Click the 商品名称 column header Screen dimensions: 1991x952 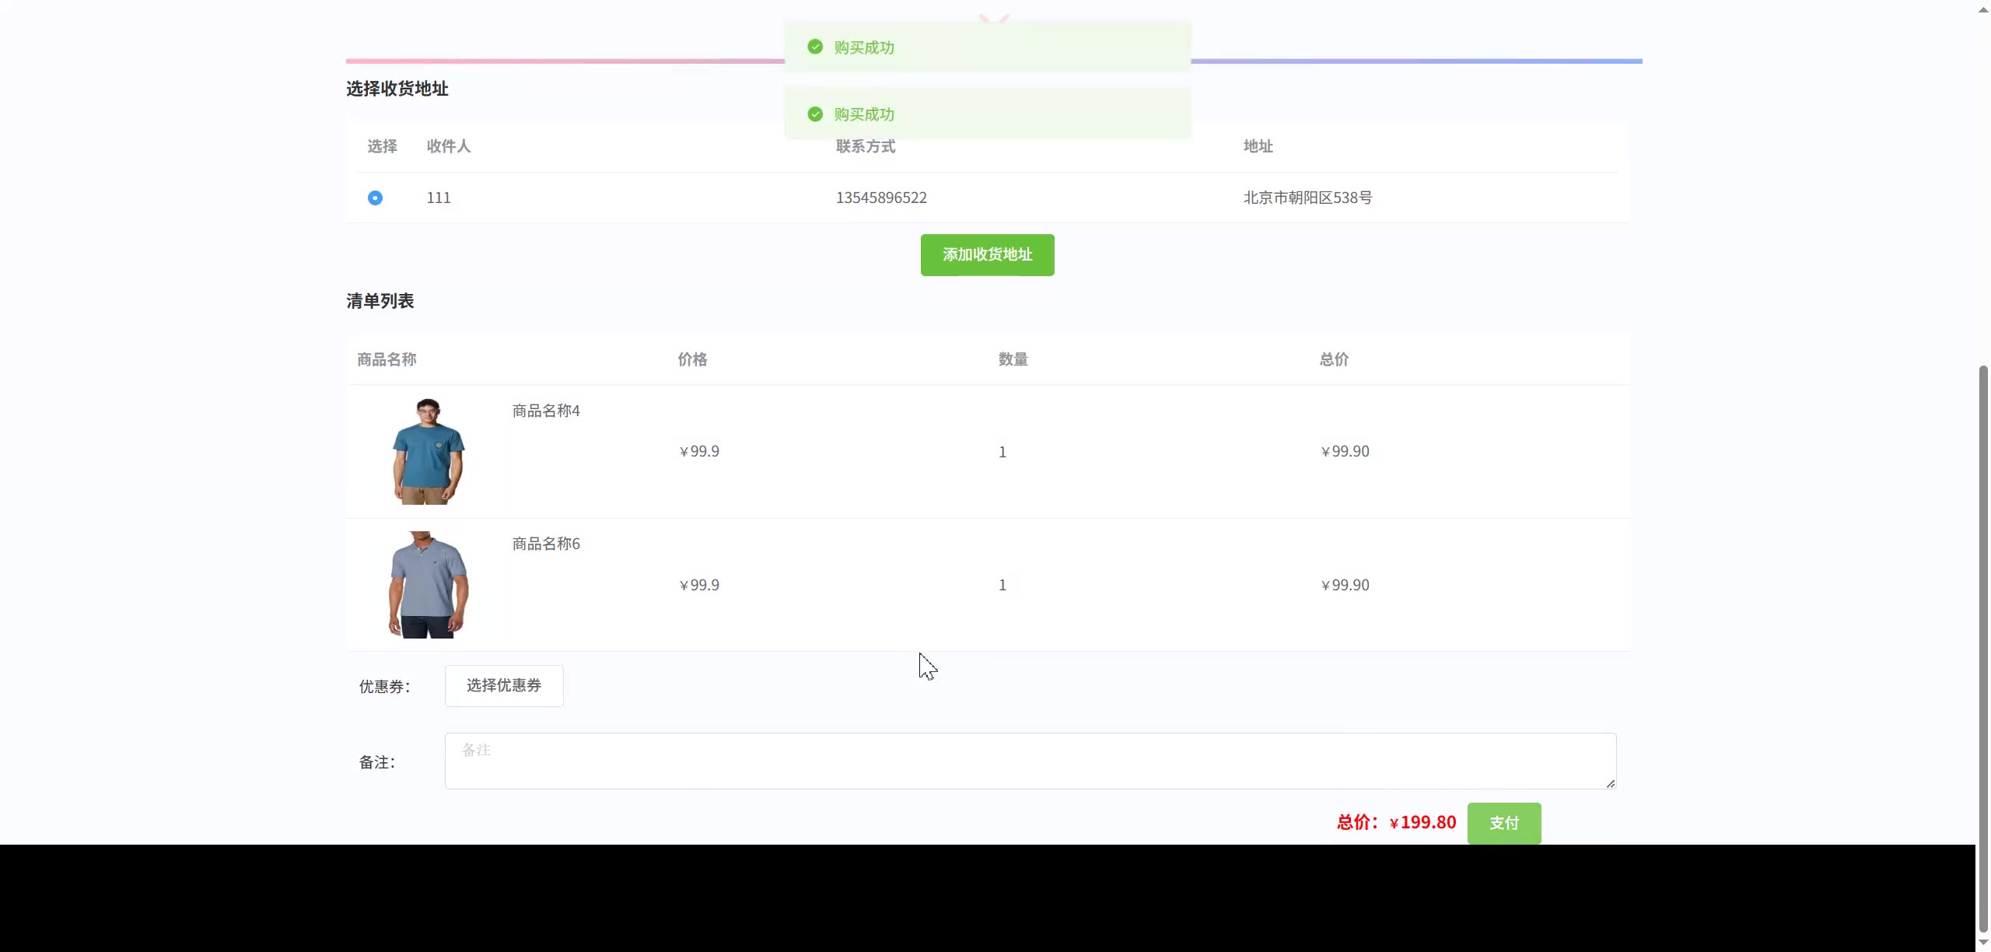point(387,359)
